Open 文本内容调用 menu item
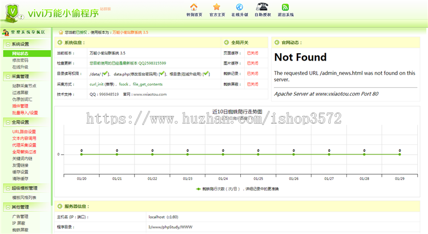428x234 pixels. 24,139
